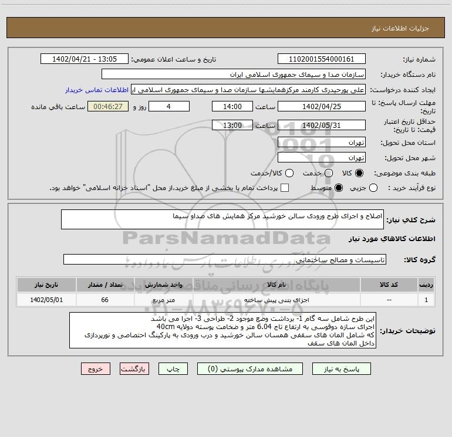Viewport: 452px width, 437px height.
Task: Click the delivery province field تهران
Action: (x=322, y=143)
